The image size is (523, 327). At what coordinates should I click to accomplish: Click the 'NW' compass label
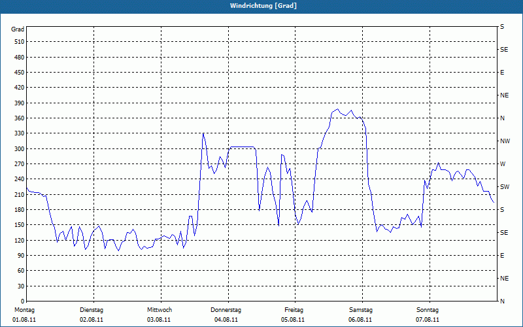pos(505,141)
